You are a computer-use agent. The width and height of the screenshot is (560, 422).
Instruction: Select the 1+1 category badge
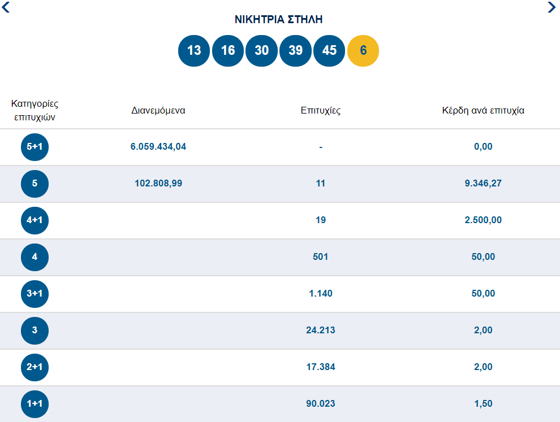click(x=35, y=404)
